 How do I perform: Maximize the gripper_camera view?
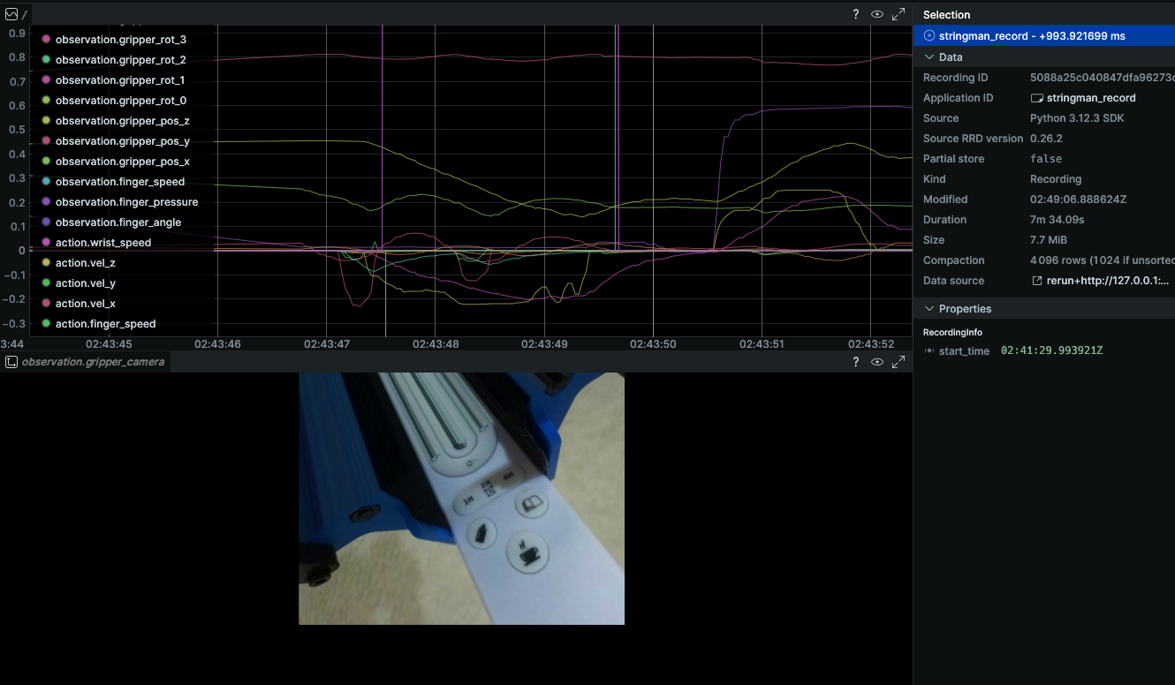[x=898, y=362]
